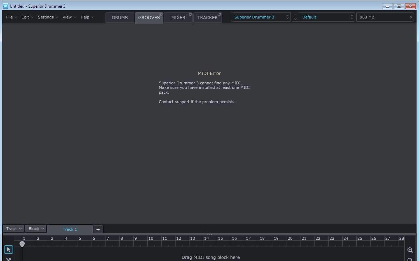Open the Superior Drummer 3 library dropdown
The width and height of the screenshot is (419, 261).
(261, 17)
